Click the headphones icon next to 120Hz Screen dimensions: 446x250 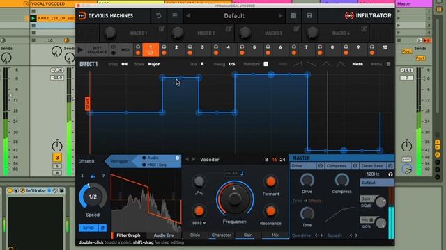click(x=390, y=174)
